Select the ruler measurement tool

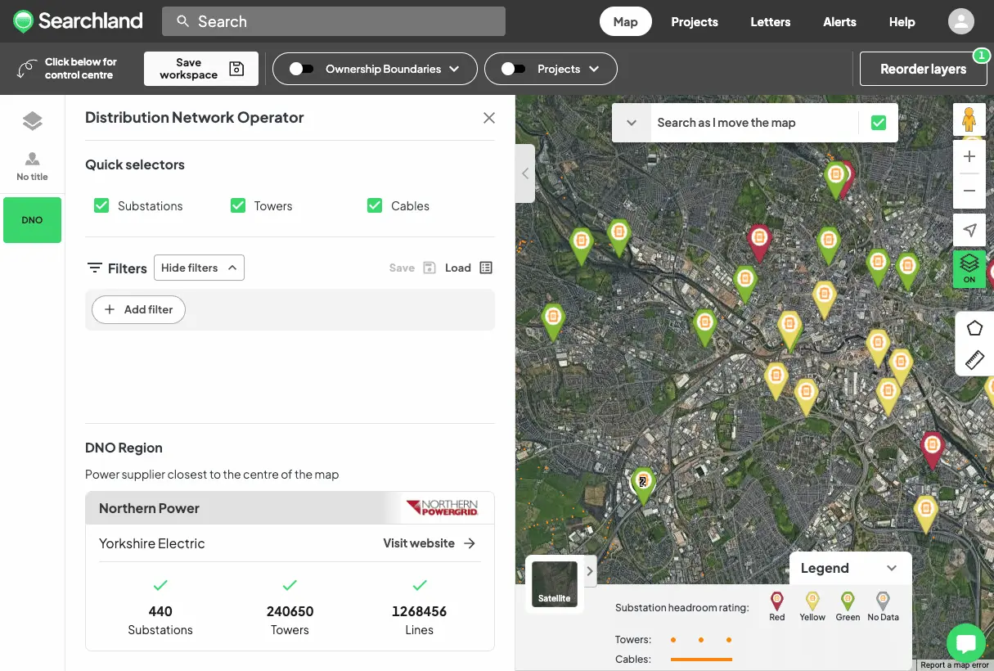point(974,359)
